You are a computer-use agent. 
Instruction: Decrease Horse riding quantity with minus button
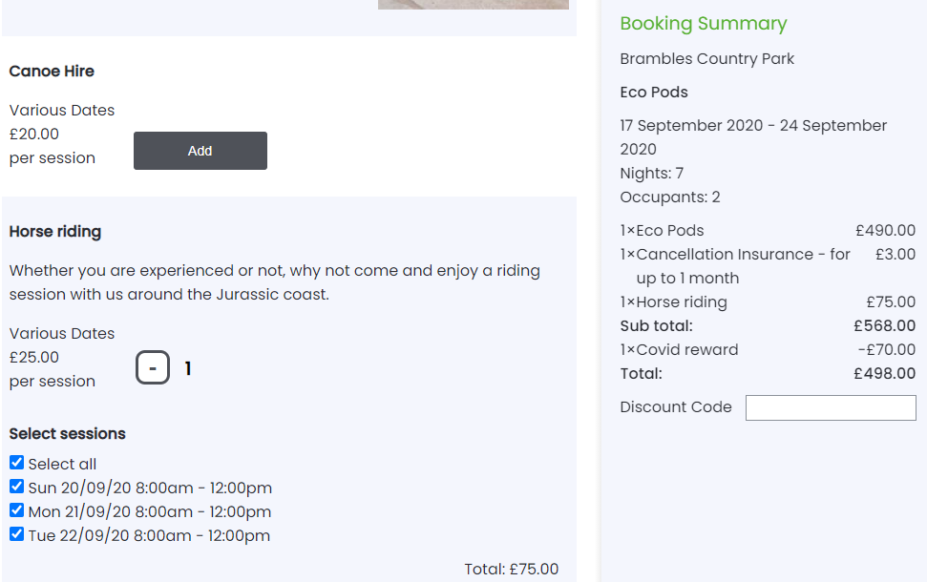pos(153,368)
